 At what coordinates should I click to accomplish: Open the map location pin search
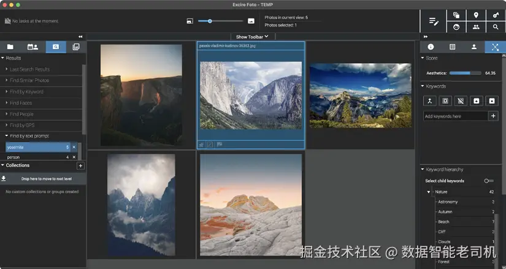(475, 15)
